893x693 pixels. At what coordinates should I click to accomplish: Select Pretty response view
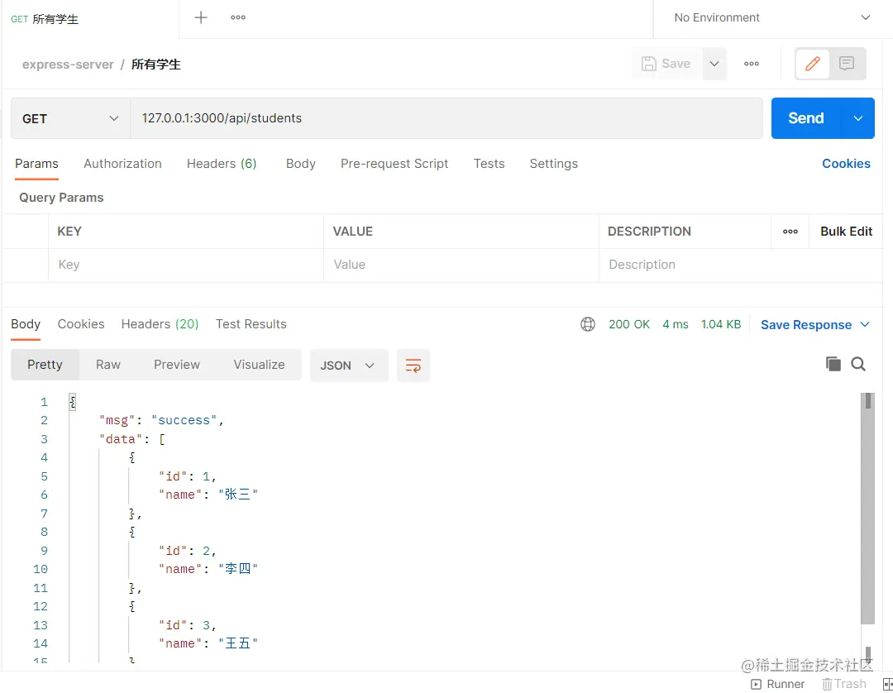pyautogui.click(x=45, y=365)
